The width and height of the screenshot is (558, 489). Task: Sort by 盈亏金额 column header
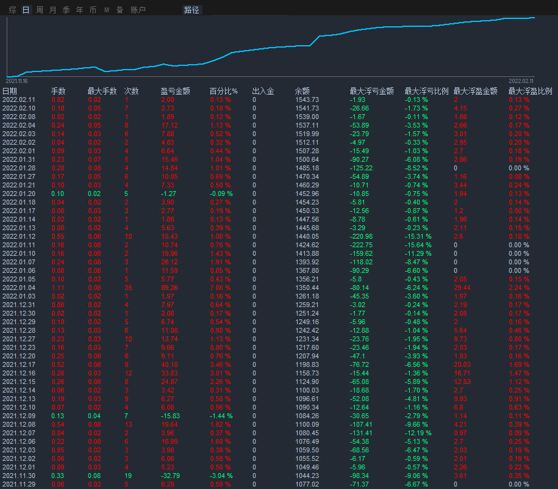coord(176,91)
